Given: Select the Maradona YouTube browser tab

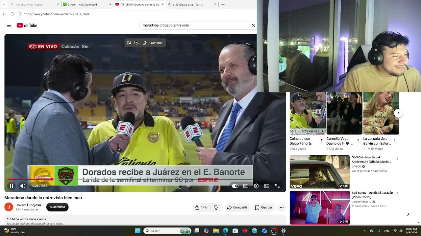Looking at the screenshot, I should pyautogui.click(x=139, y=5).
